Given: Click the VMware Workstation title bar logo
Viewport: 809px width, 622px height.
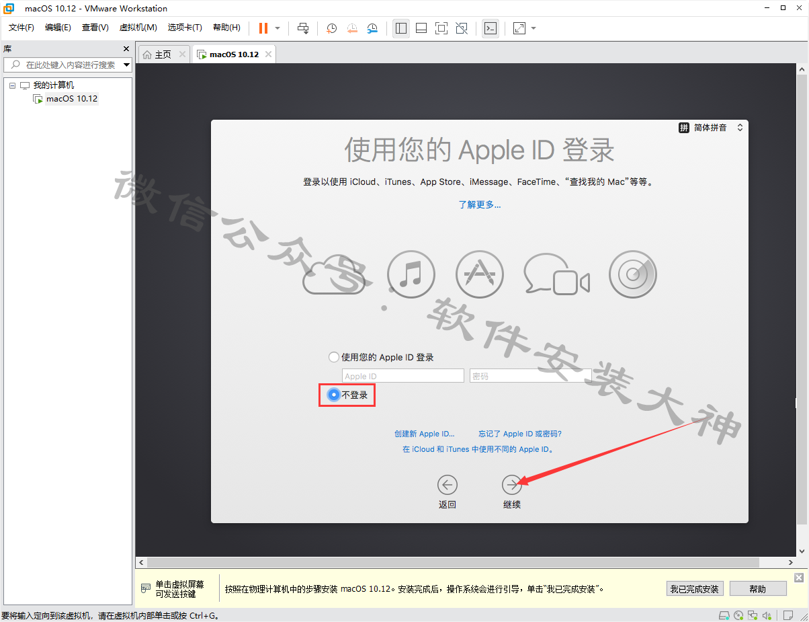Looking at the screenshot, I should (x=9, y=8).
